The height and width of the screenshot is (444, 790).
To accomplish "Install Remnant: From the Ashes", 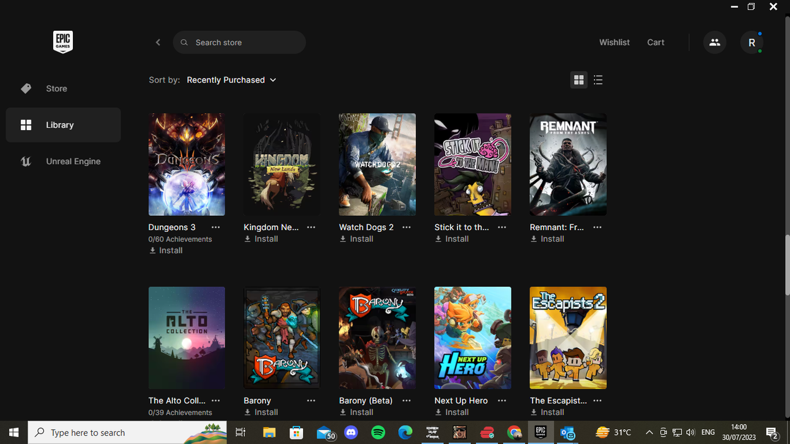I will point(547,239).
